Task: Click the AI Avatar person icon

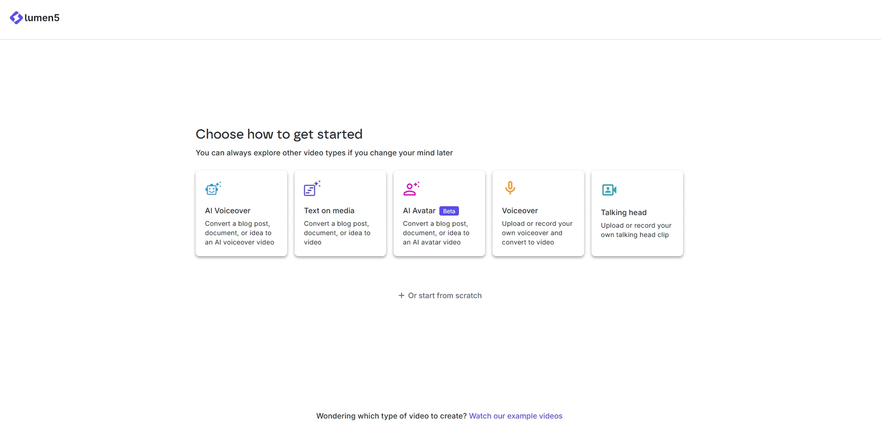Action: (x=411, y=189)
